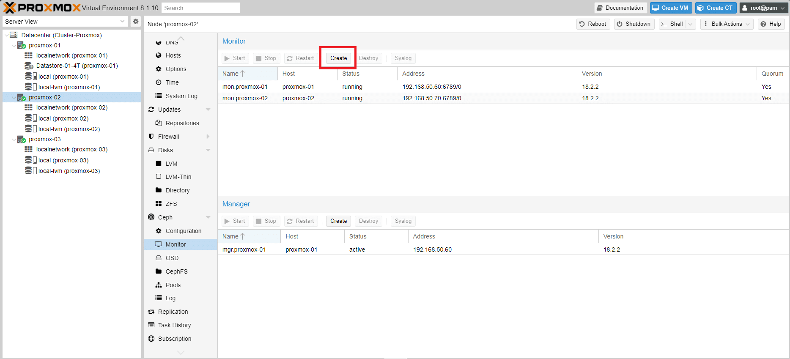Click the Shutdown button

(634, 24)
